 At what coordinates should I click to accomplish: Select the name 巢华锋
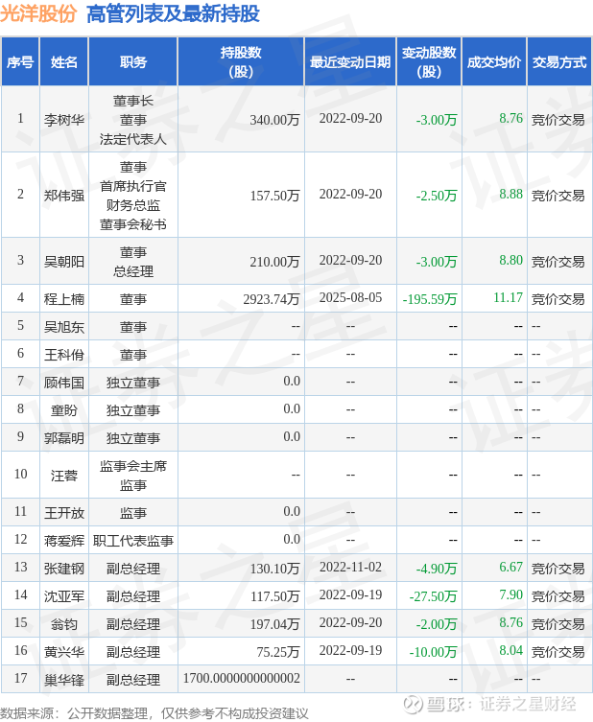[64, 680]
